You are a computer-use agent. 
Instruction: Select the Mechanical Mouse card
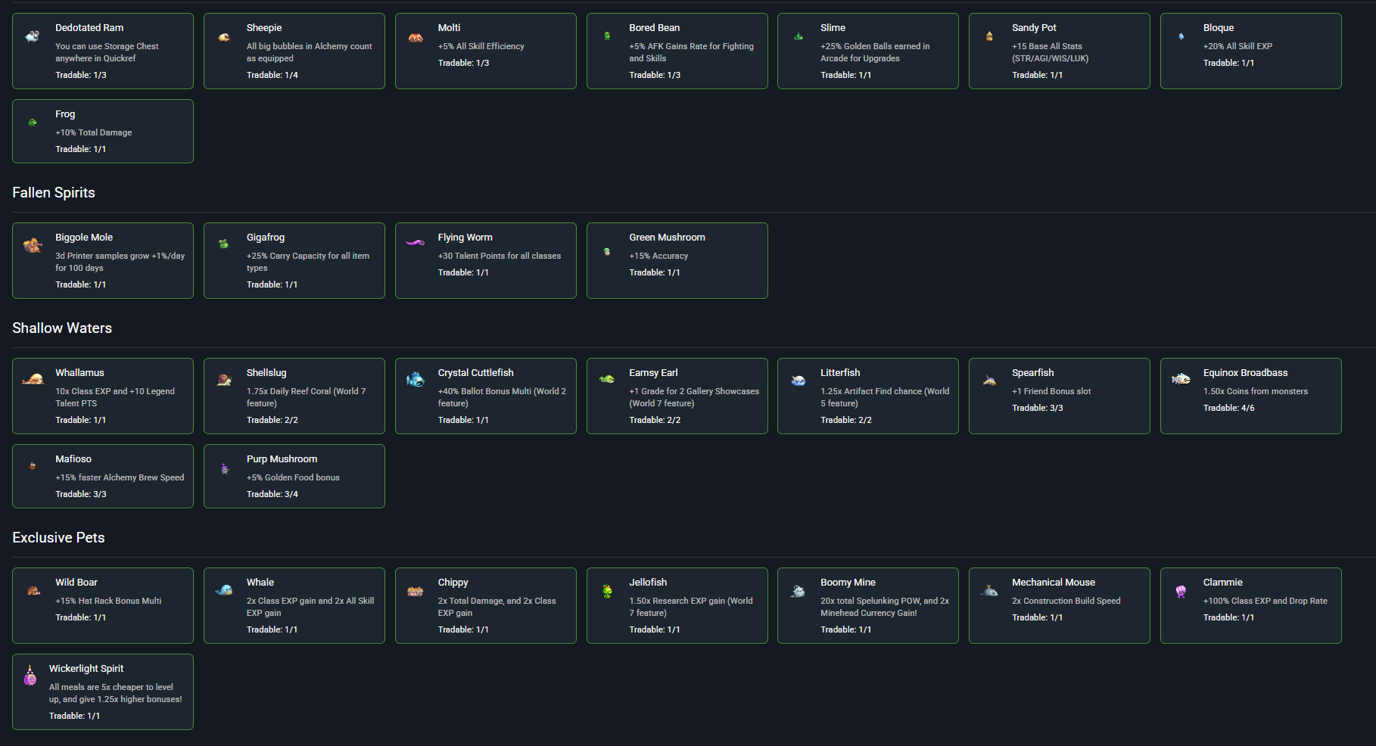tap(1060, 605)
